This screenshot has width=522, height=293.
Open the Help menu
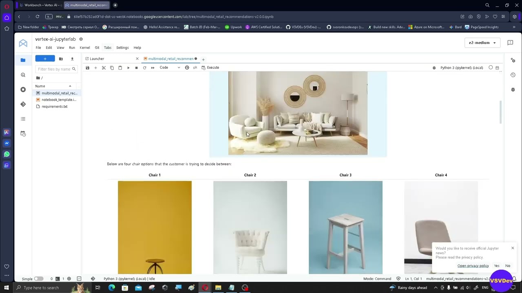(137, 48)
